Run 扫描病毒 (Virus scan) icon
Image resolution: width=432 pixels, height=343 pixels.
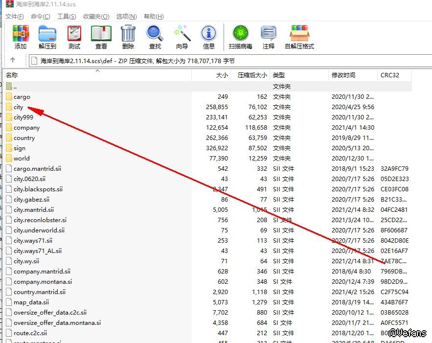click(x=240, y=37)
